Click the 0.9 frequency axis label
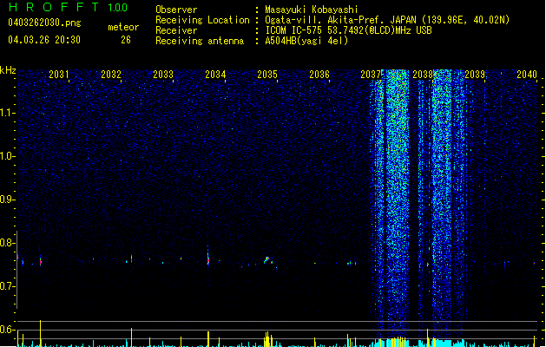546x347 pixels. pos(8,200)
